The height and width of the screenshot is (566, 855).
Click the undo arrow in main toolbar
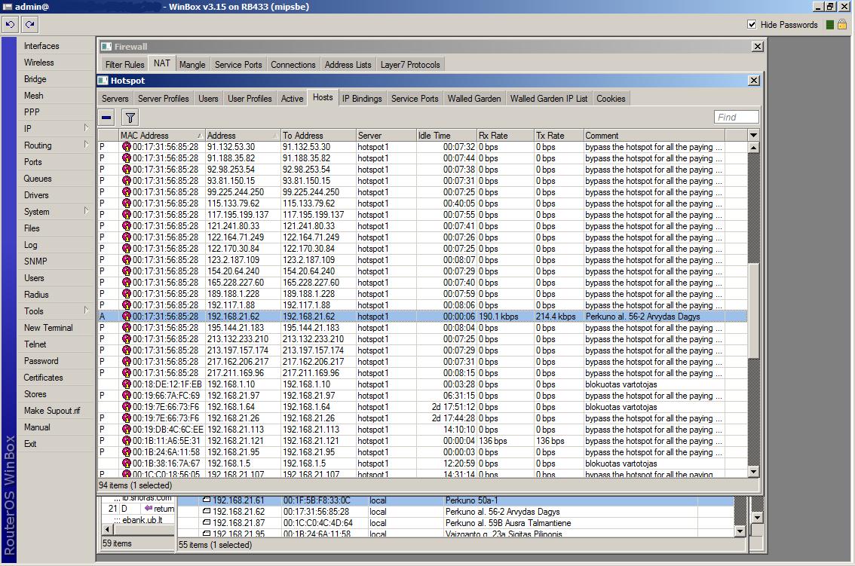pos(10,25)
